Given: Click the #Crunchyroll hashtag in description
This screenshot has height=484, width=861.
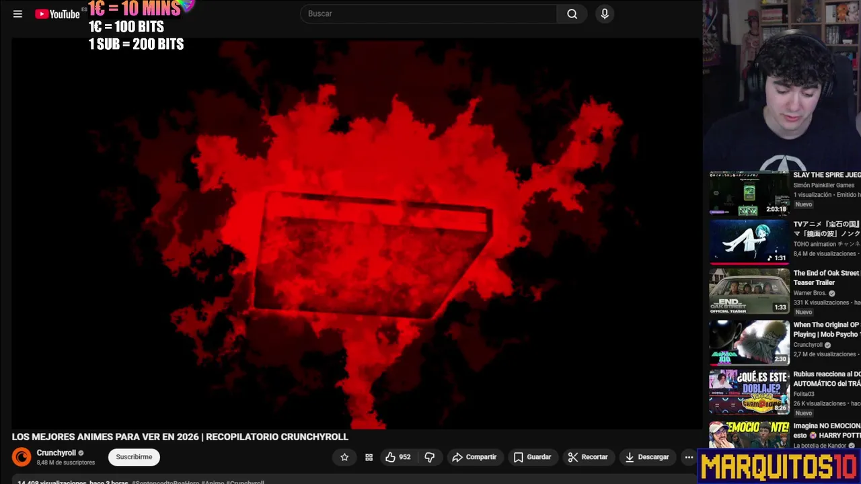Looking at the screenshot, I should (x=246, y=482).
